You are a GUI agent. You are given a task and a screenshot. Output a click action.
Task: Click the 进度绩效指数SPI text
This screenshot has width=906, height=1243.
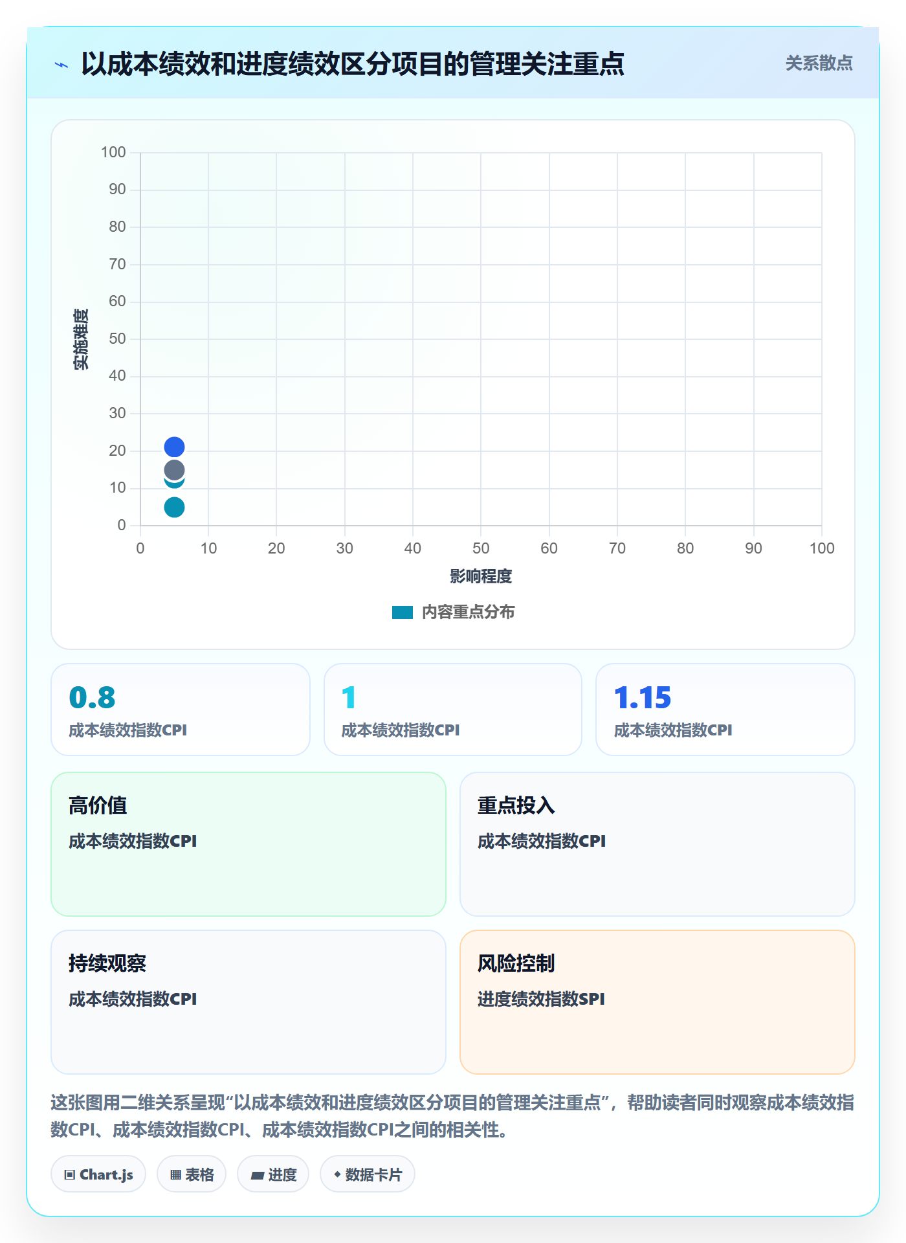point(541,999)
